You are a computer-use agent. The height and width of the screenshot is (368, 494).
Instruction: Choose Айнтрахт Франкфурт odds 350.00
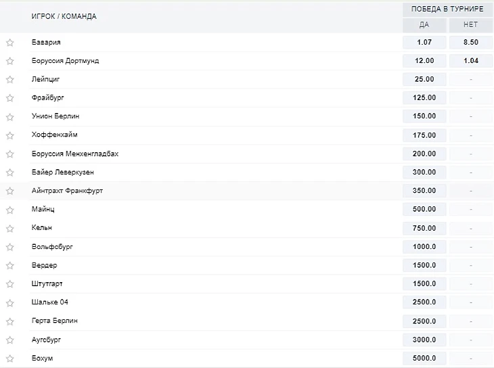(x=424, y=191)
